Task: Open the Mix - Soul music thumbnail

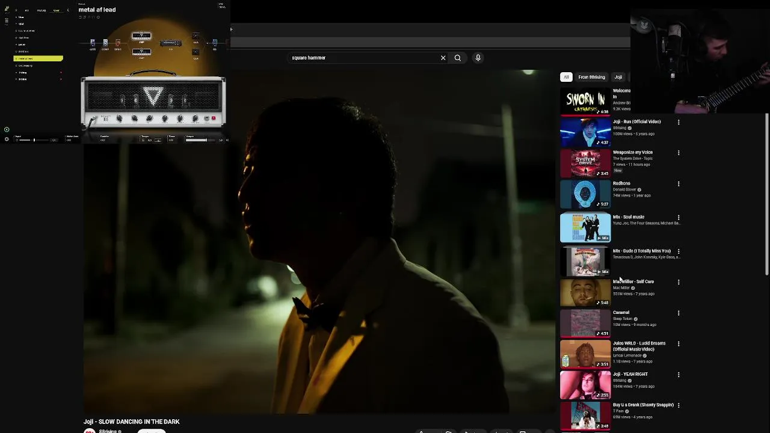Action: pos(585,227)
